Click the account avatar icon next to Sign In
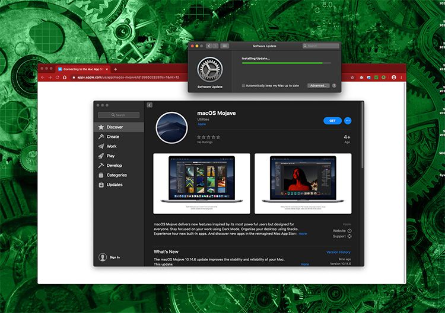The height and width of the screenshot is (313, 445). pos(103,257)
